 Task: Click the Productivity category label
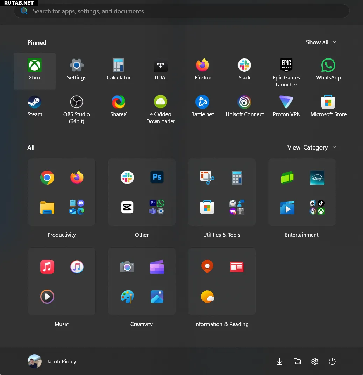click(62, 235)
